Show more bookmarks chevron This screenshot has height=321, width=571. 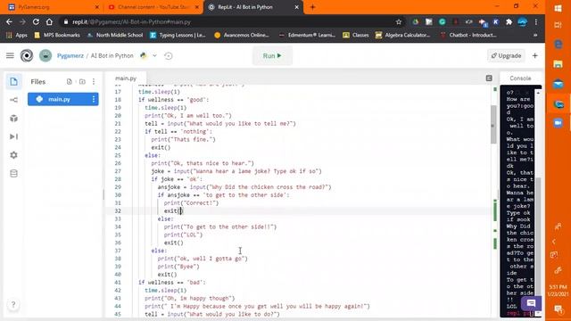pos(535,35)
